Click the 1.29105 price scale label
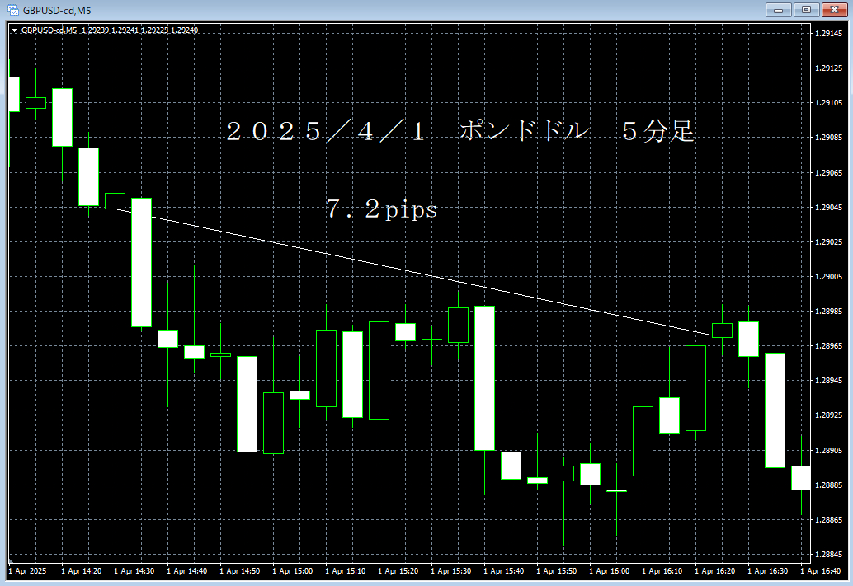The image size is (853, 586). [x=828, y=103]
